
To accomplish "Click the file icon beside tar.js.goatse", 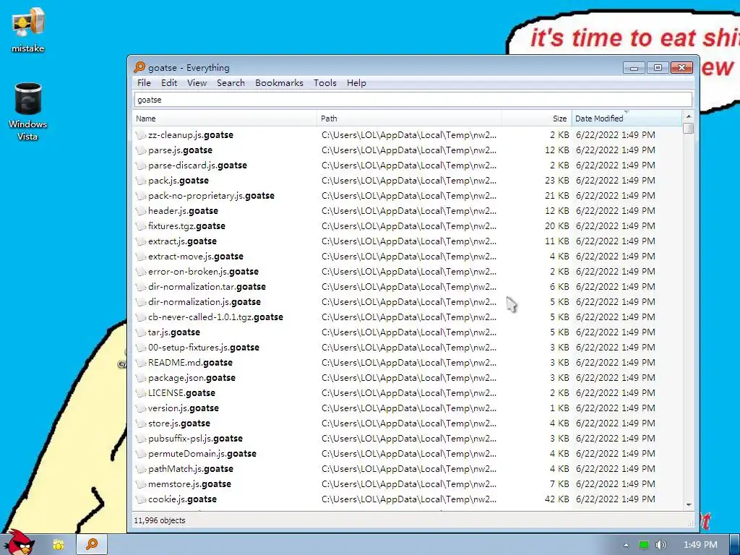I will click(x=141, y=332).
